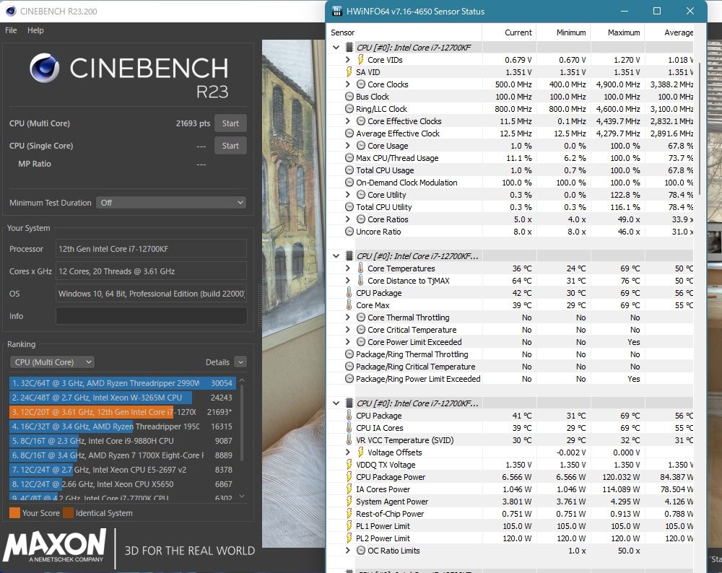Click the Core Thermal Throttling icon
This screenshot has height=573, width=722.
361,318
